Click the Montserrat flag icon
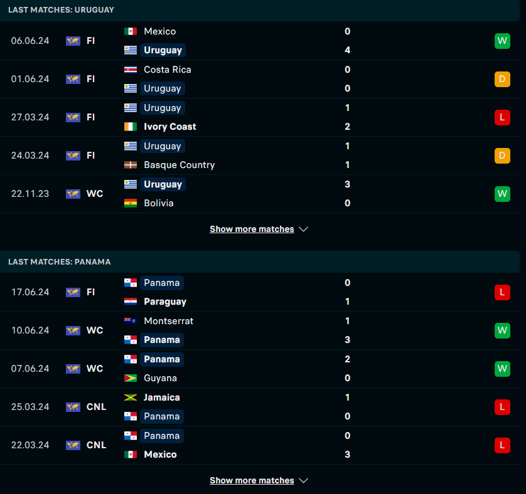The image size is (526, 494). tap(130, 321)
